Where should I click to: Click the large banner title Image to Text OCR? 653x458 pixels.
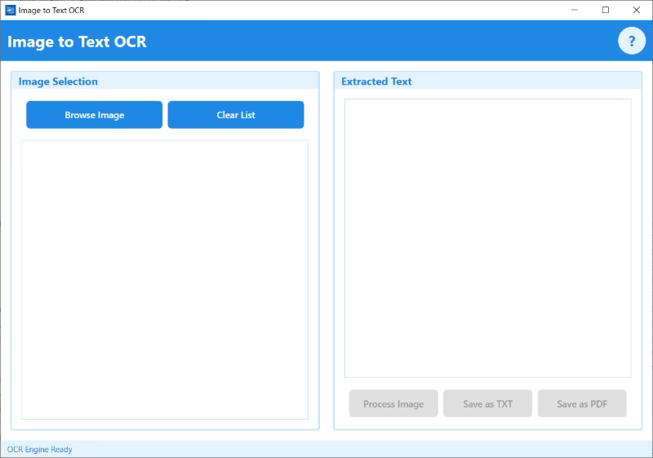pos(78,42)
